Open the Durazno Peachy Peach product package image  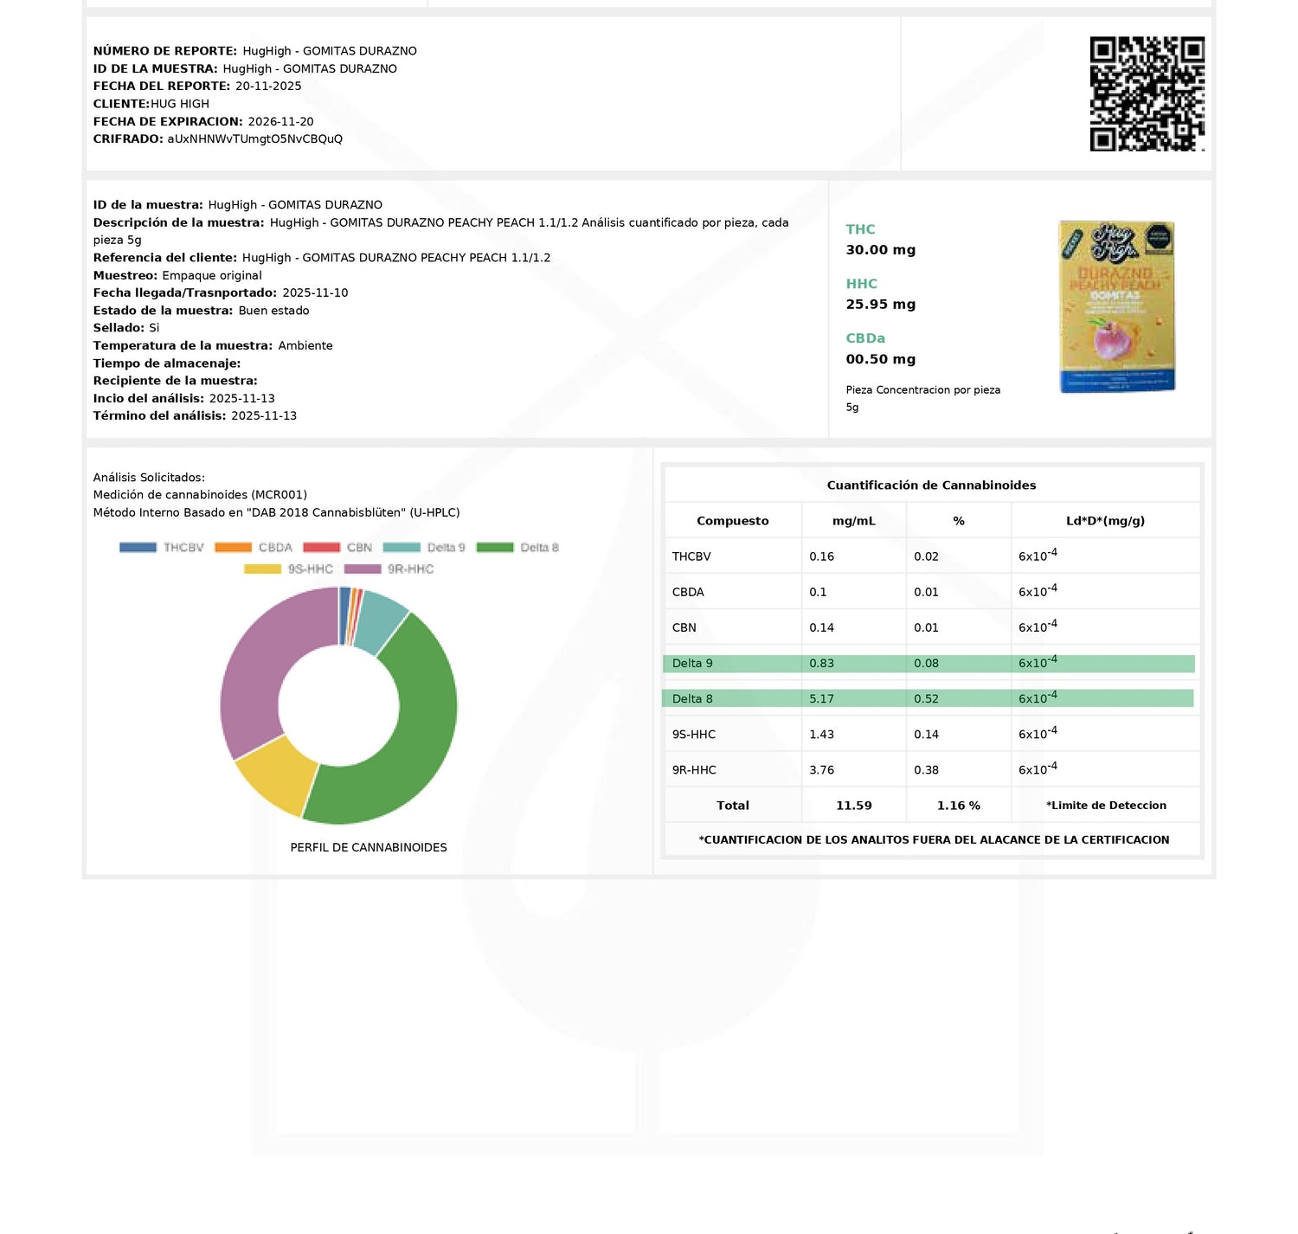(x=1117, y=306)
